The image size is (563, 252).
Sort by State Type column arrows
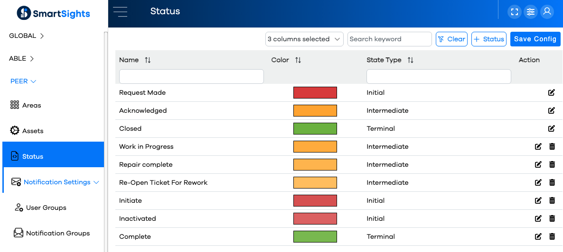411,60
